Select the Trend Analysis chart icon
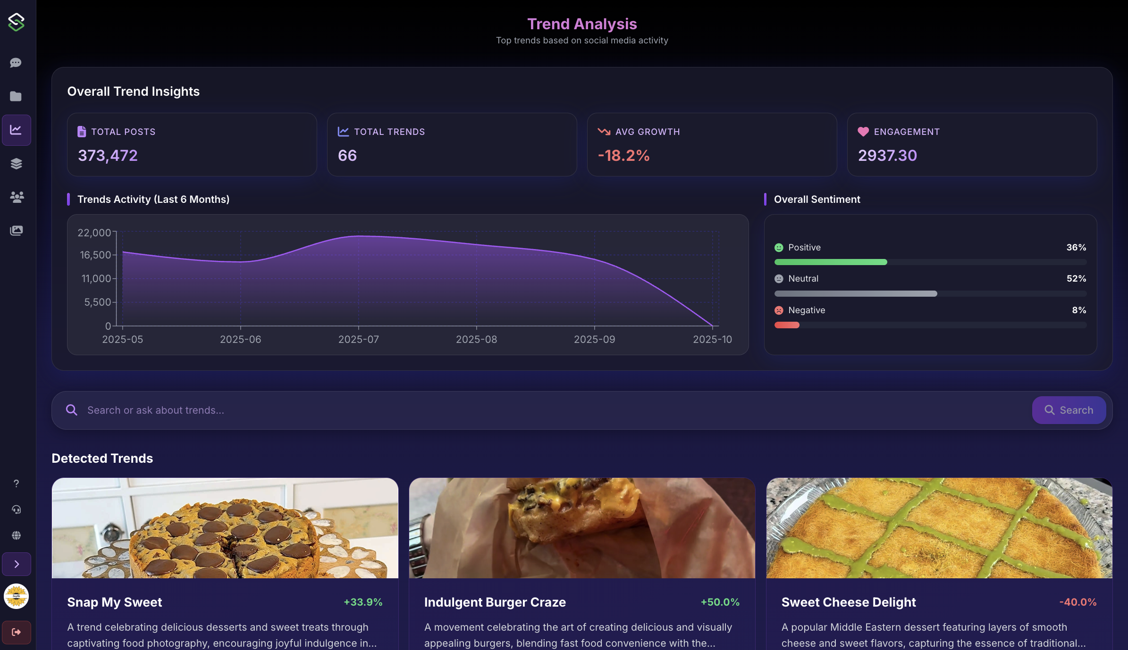 16,130
